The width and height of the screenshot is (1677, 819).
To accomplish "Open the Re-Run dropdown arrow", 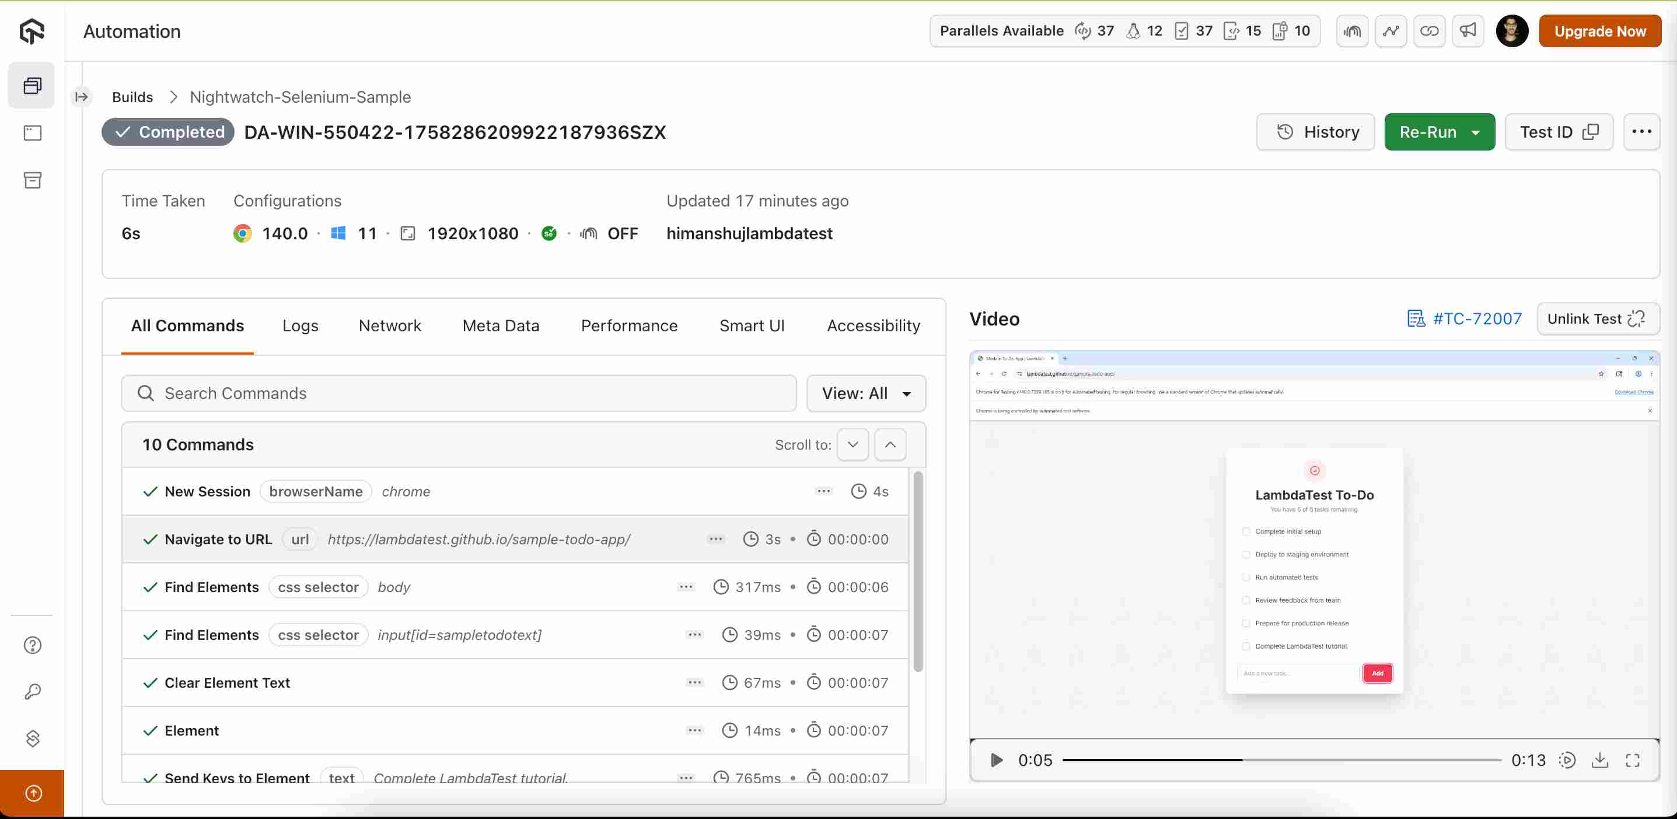I will (x=1475, y=132).
